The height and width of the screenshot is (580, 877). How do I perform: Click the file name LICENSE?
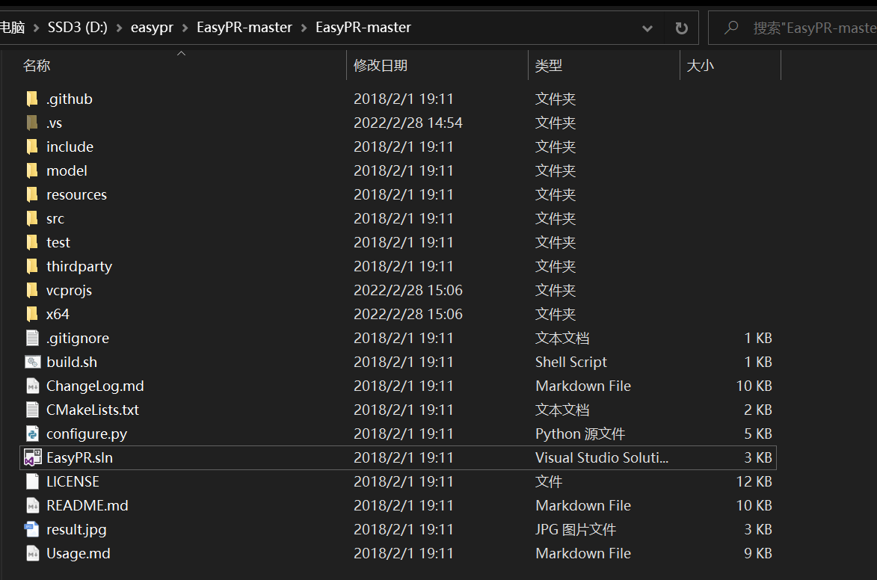pyautogui.click(x=73, y=481)
